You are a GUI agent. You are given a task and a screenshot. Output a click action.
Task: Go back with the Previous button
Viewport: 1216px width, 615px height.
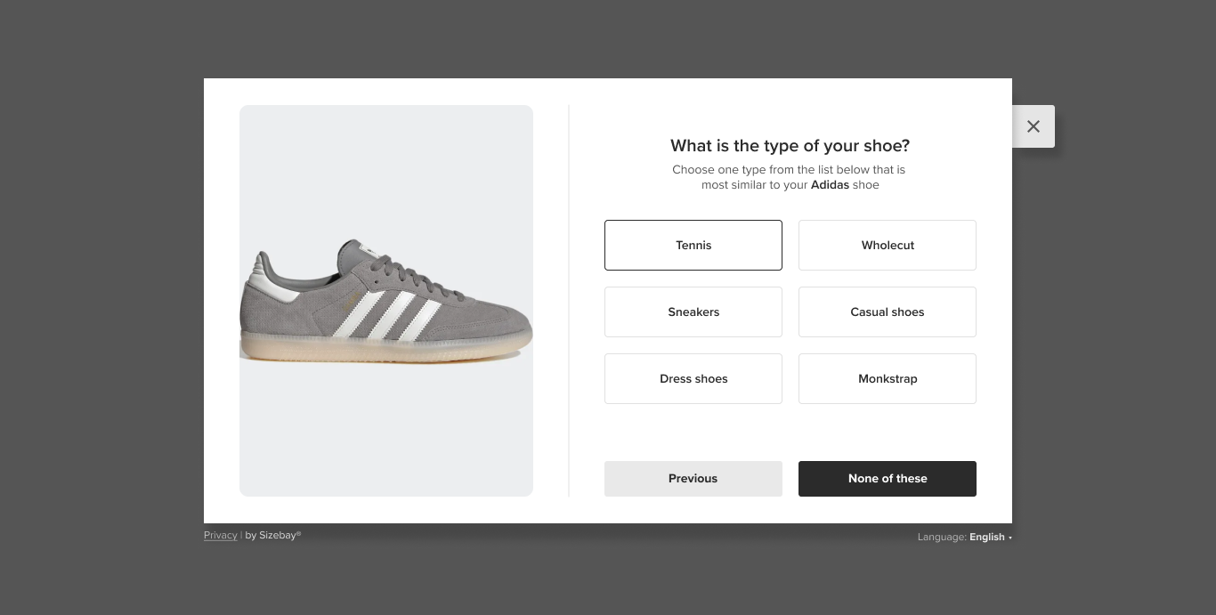[693, 479]
